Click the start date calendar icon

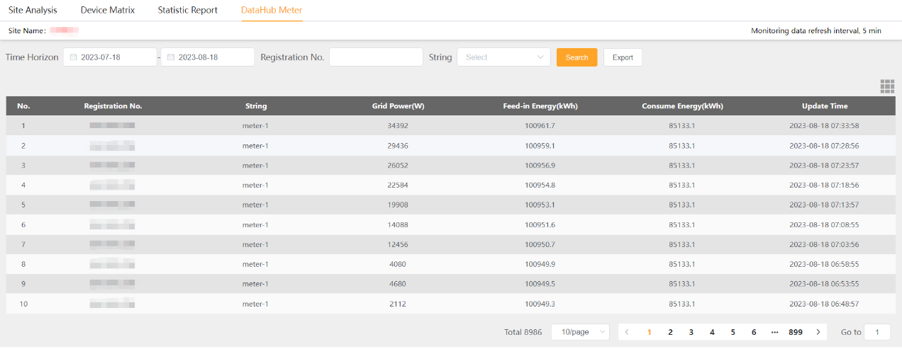click(73, 57)
